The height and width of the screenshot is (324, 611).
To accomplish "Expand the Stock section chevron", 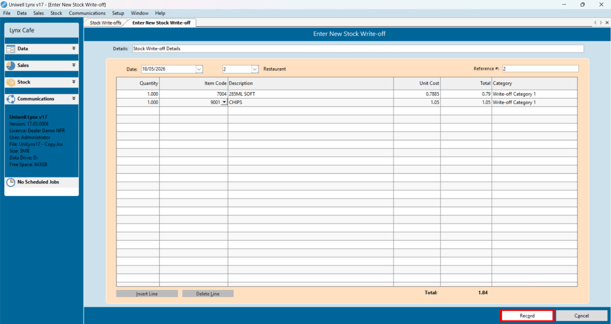I will [74, 82].
